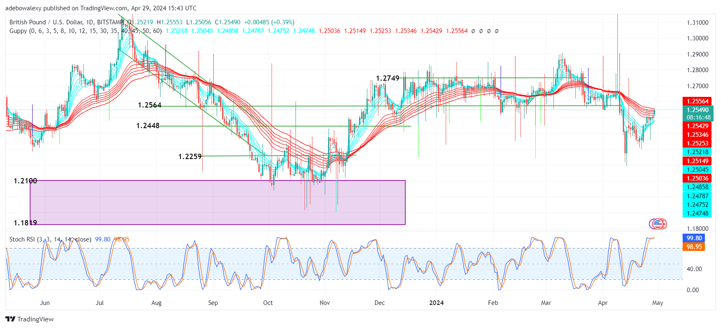Click the Oct label on time axis
721x328 pixels.
[268, 303]
